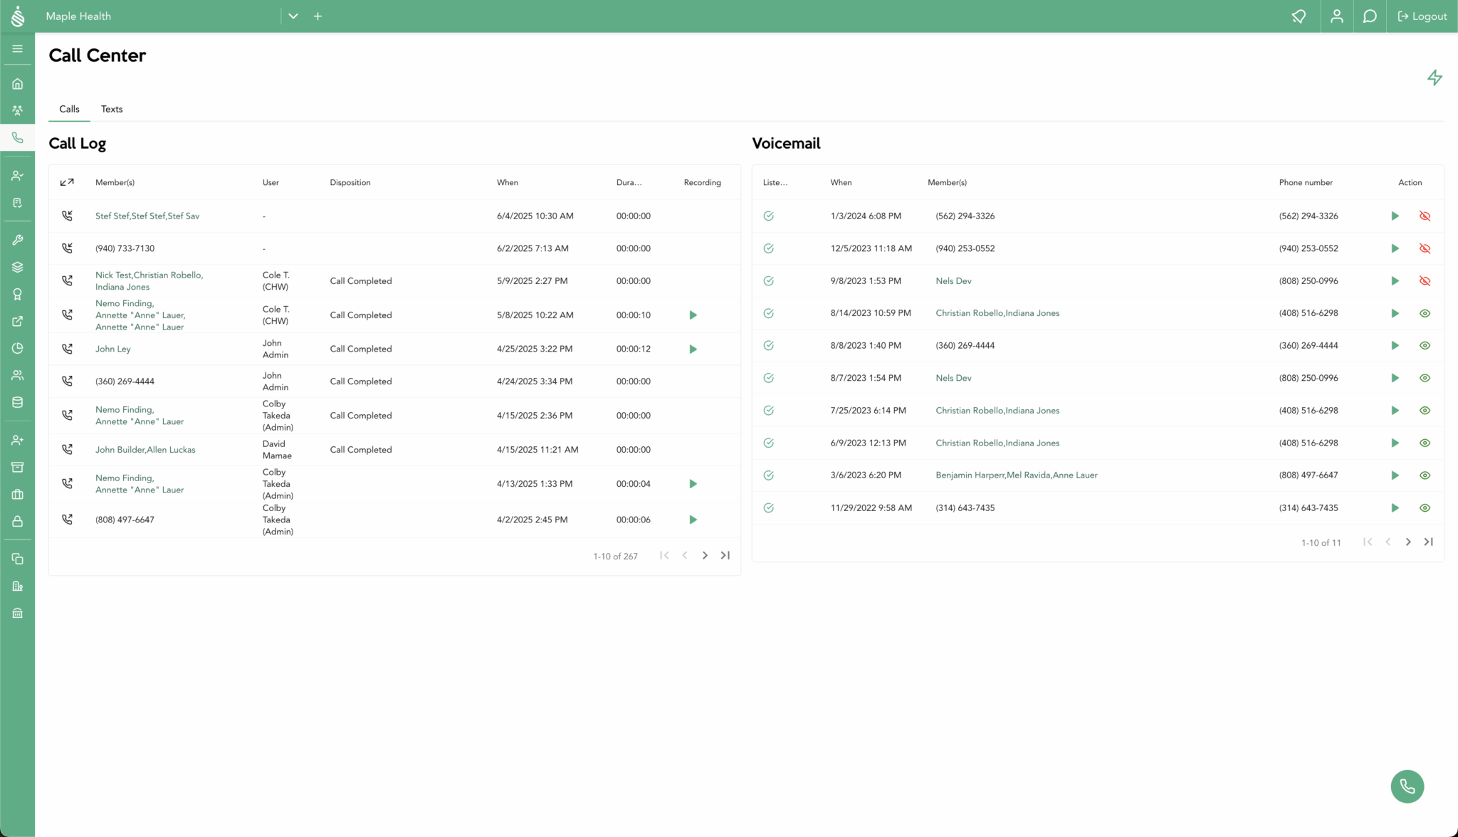Viewport: 1458px width, 837px height.
Task: Click the crossed-eye icon on the 1/3/2024 voicemail
Action: pyautogui.click(x=1425, y=216)
